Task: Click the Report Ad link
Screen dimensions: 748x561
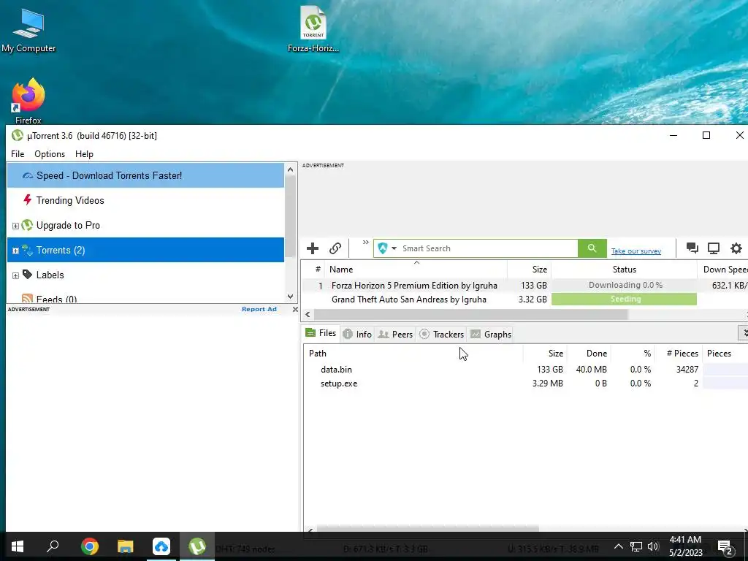Action: click(x=259, y=309)
